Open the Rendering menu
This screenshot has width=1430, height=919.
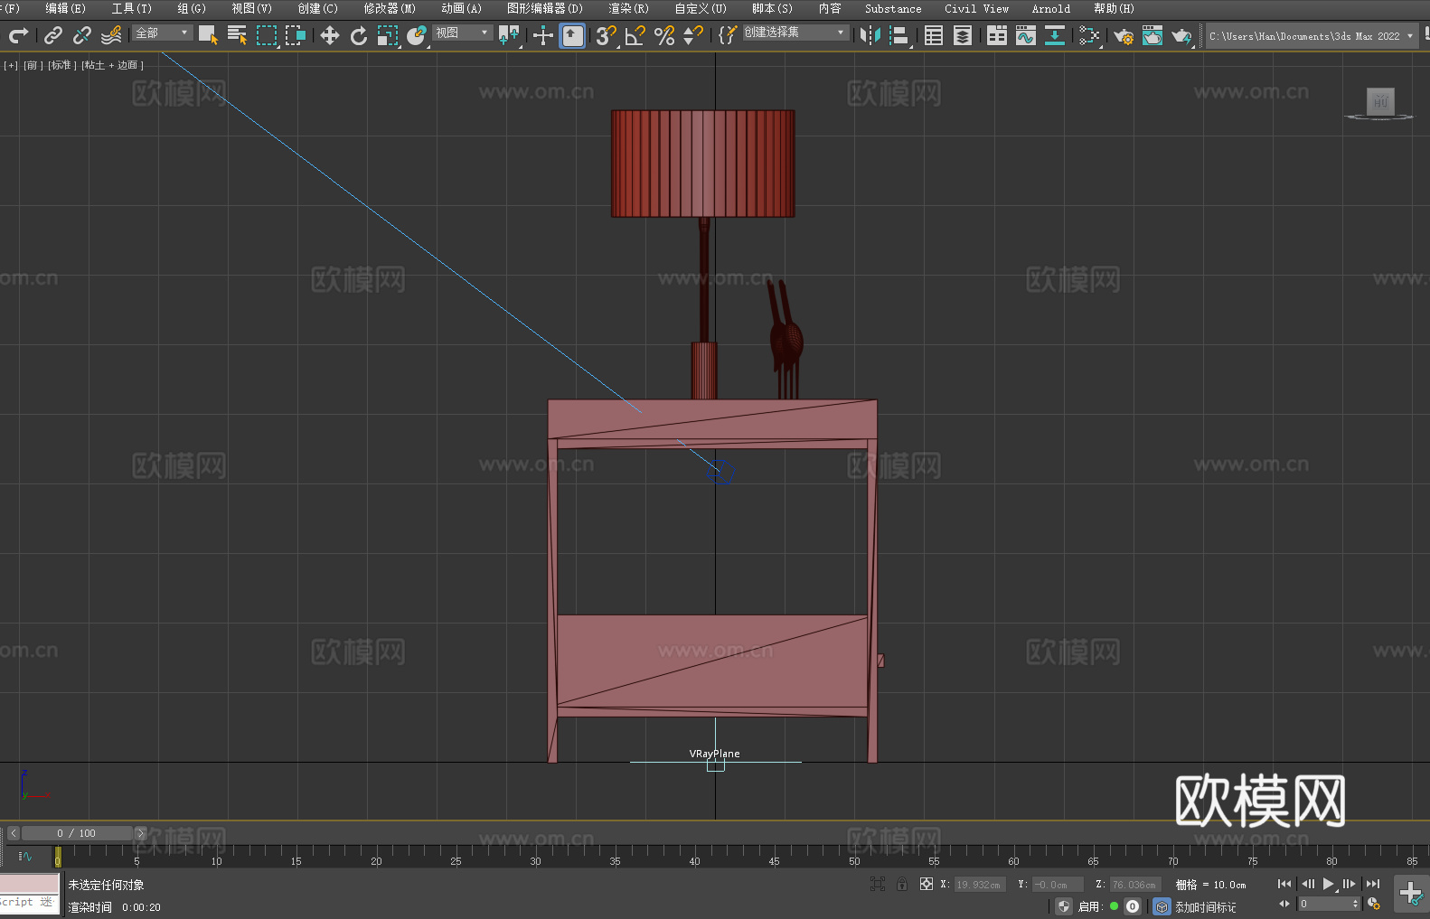(628, 8)
